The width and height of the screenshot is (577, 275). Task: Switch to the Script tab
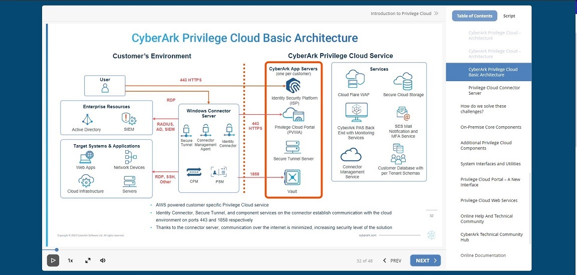(x=509, y=16)
